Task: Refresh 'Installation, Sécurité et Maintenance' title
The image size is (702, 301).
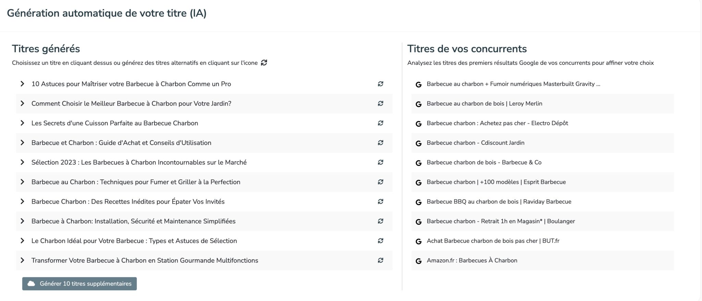Action: click(380, 221)
